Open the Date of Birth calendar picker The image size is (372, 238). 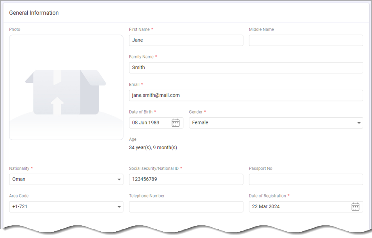pyautogui.click(x=176, y=123)
